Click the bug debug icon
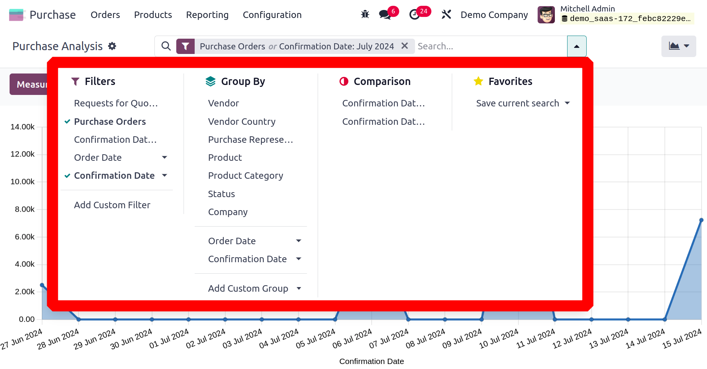This screenshot has height=369, width=707. pyautogui.click(x=365, y=15)
